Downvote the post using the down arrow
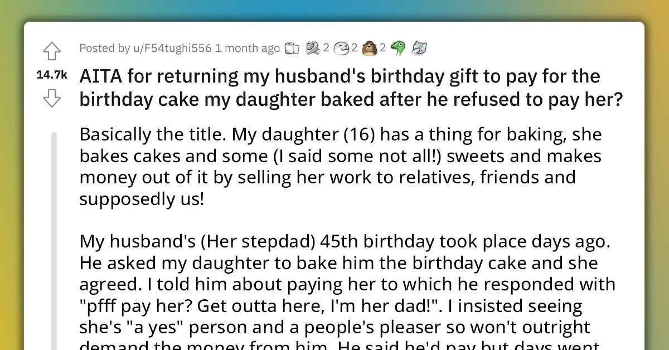 tap(51, 98)
